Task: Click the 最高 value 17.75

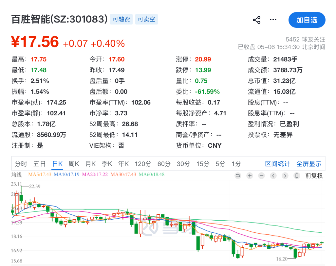Action: 39,59
